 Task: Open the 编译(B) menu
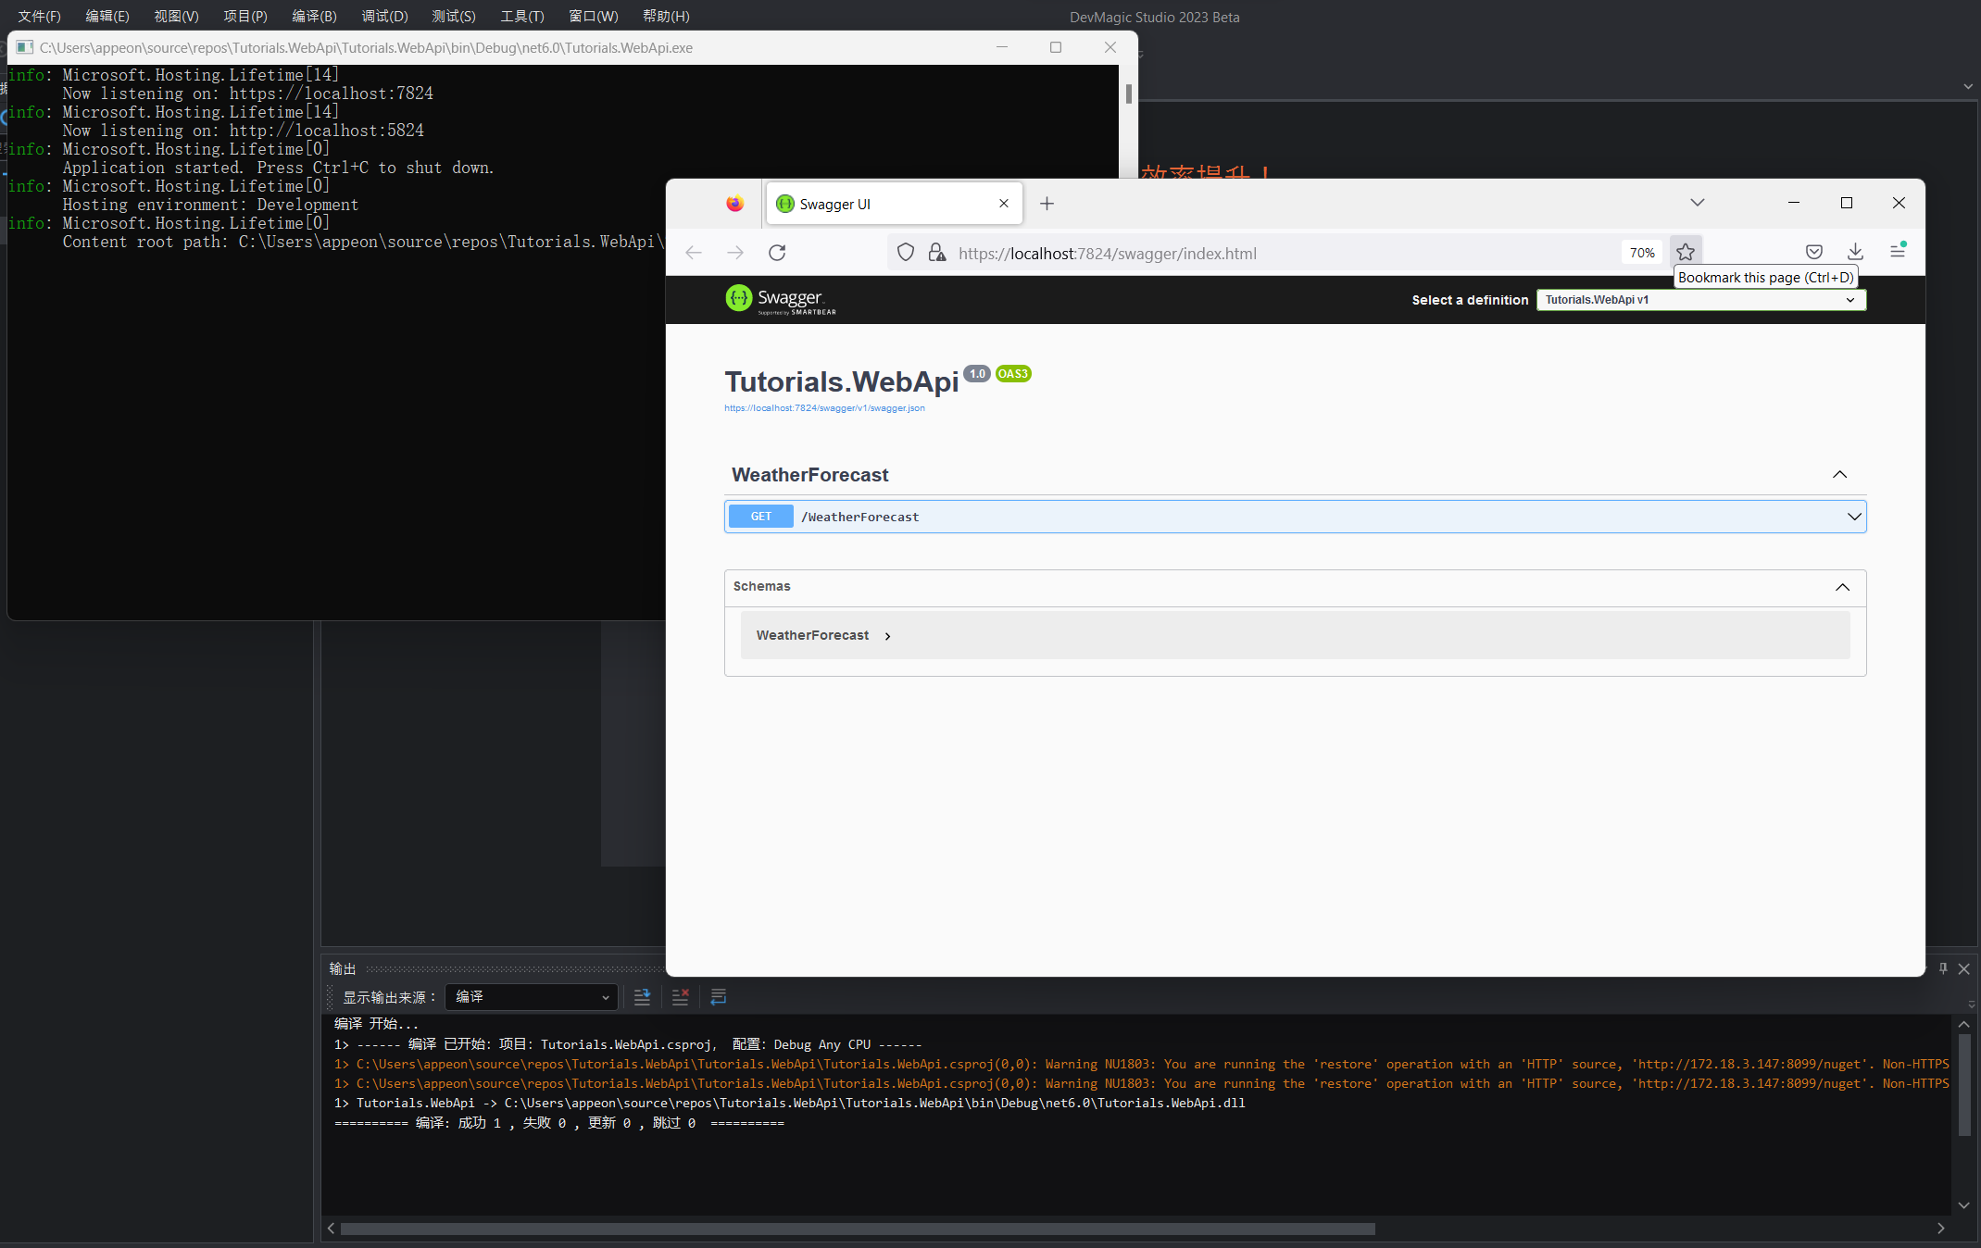[x=315, y=17]
